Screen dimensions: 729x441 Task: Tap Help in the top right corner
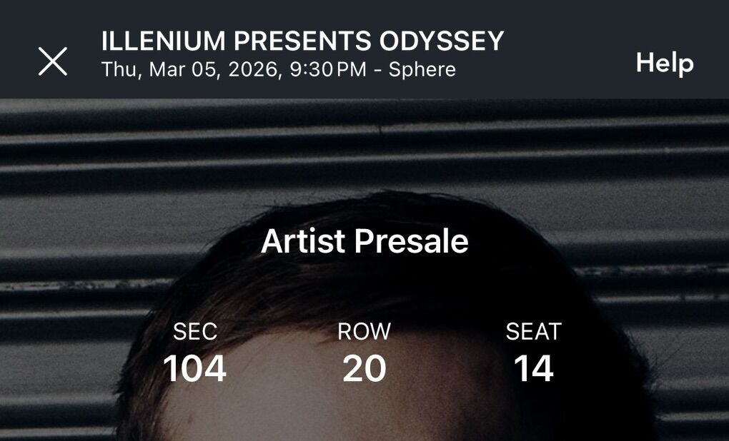[x=665, y=63]
